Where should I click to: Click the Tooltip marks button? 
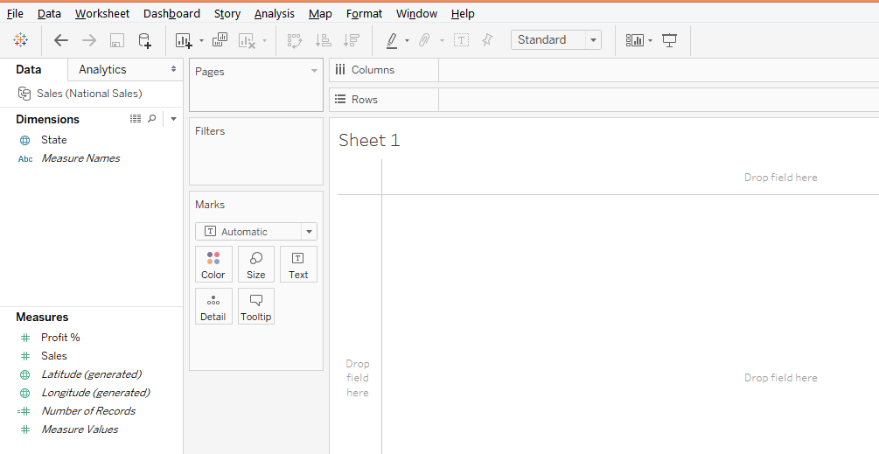click(x=255, y=306)
